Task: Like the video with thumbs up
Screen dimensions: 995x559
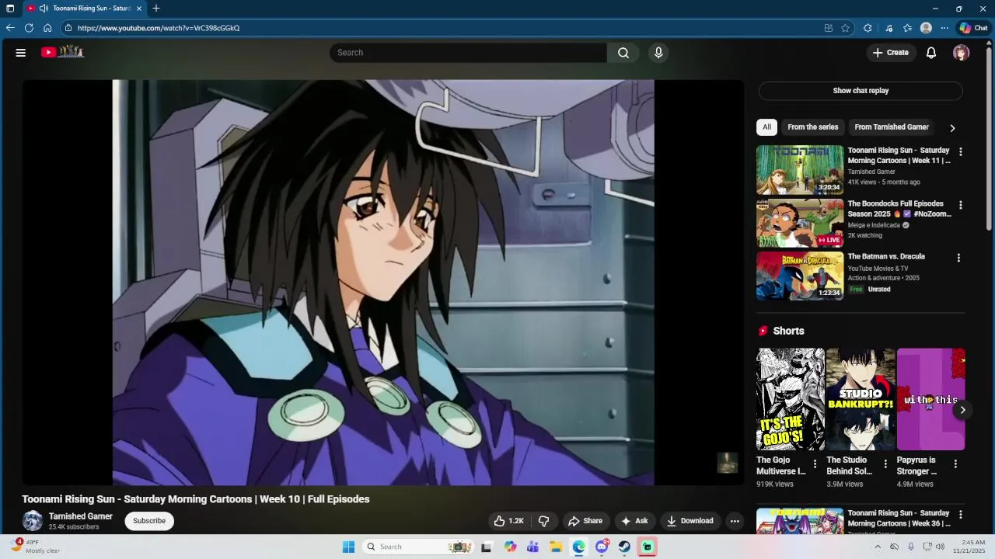Action: (508, 521)
